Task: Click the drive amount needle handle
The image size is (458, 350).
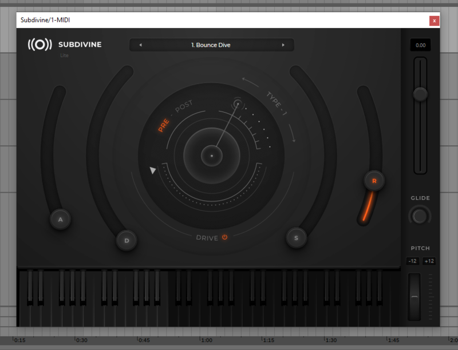Action: pos(238,104)
